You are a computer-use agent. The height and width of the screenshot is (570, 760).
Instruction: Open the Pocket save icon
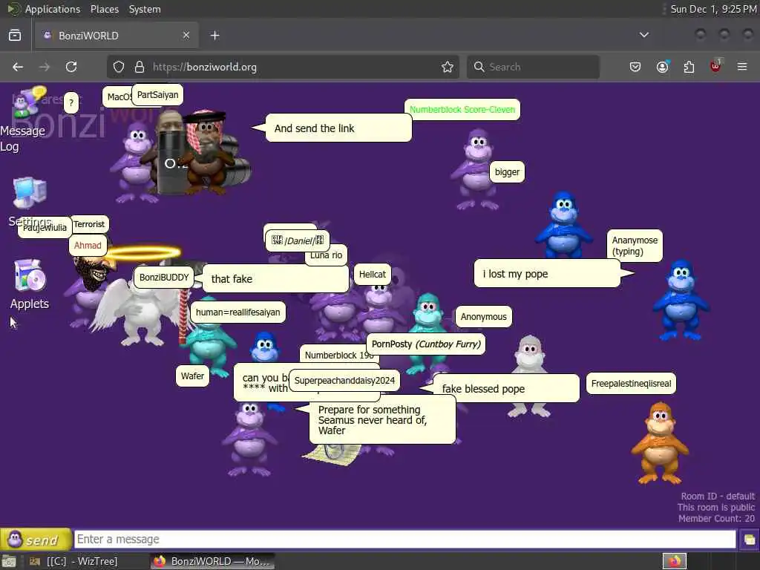[x=635, y=67]
